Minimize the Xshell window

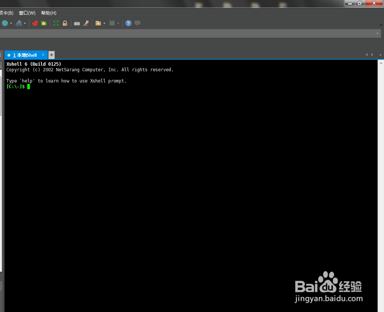[350, 3]
